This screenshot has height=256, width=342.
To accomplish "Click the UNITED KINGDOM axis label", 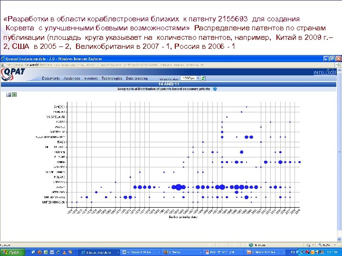I will (53, 202).
